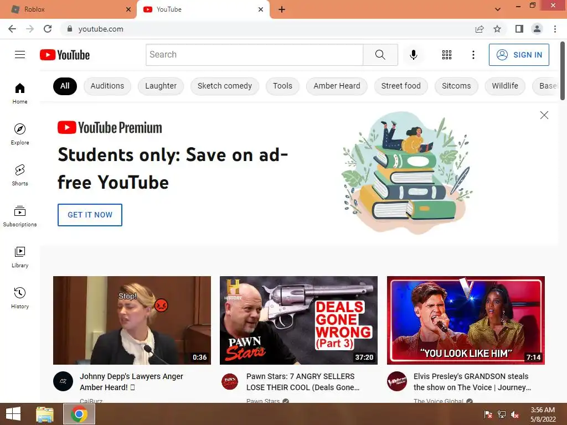Select the Amber Heard chip
The height and width of the screenshot is (425, 567).
[x=337, y=86]
